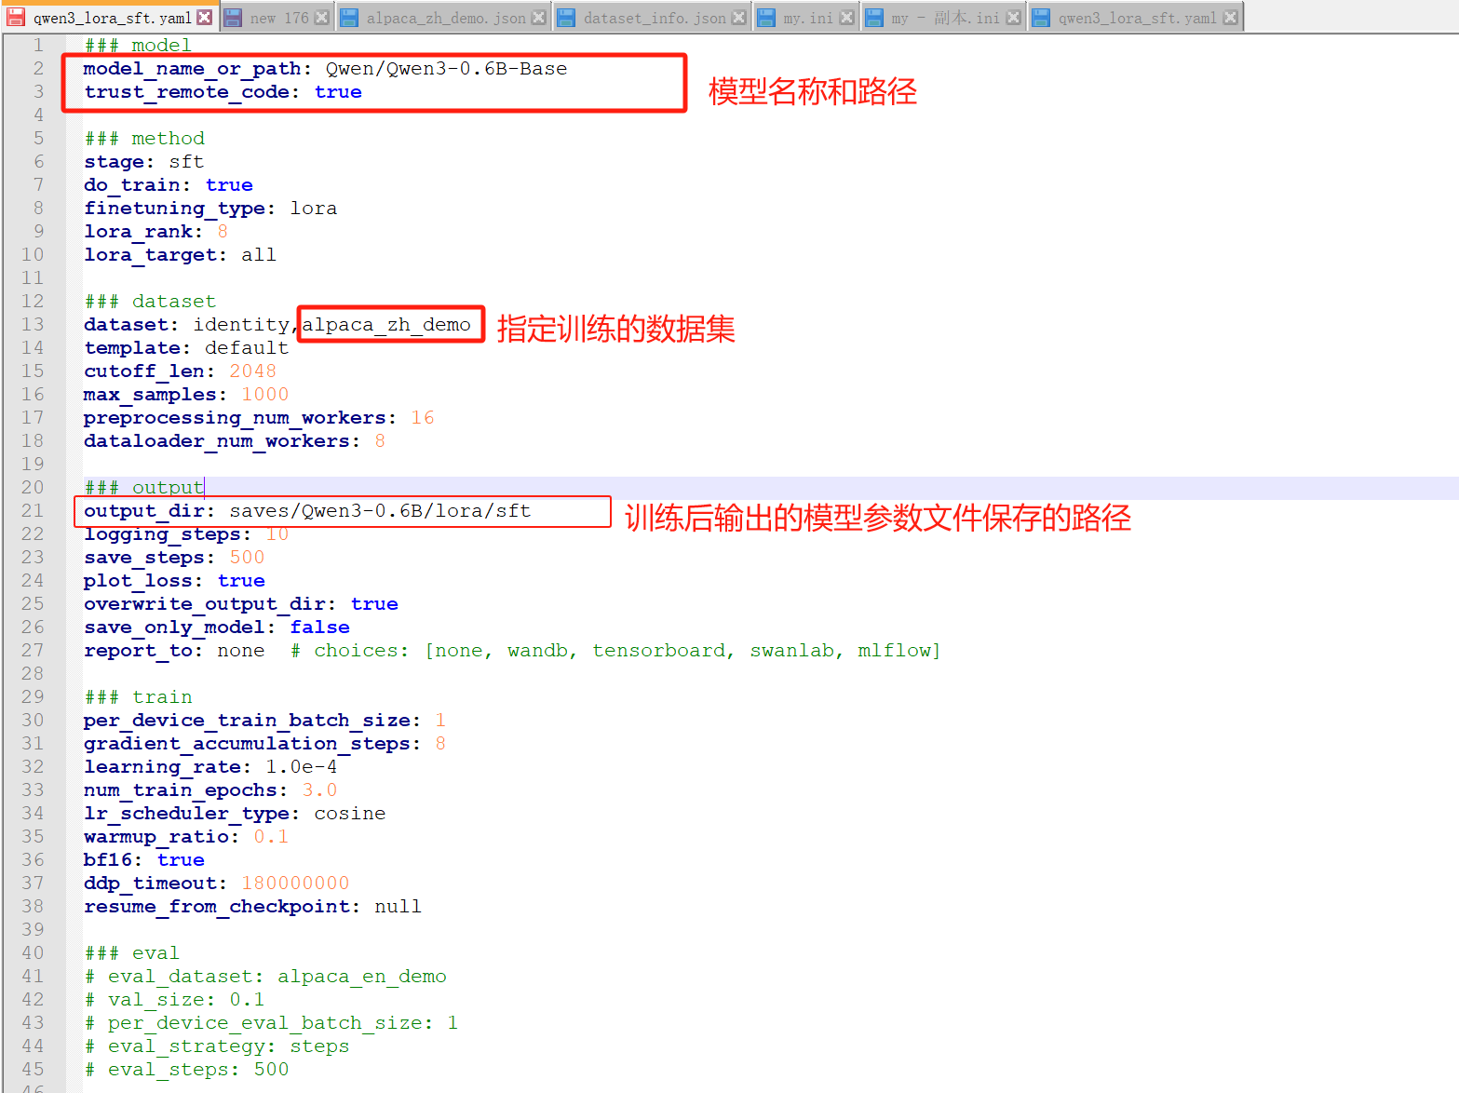Screen dimensions: 1459x1093
Task: Click the num_train_epochs value 3.0
Action: click(x=319, y=790)
